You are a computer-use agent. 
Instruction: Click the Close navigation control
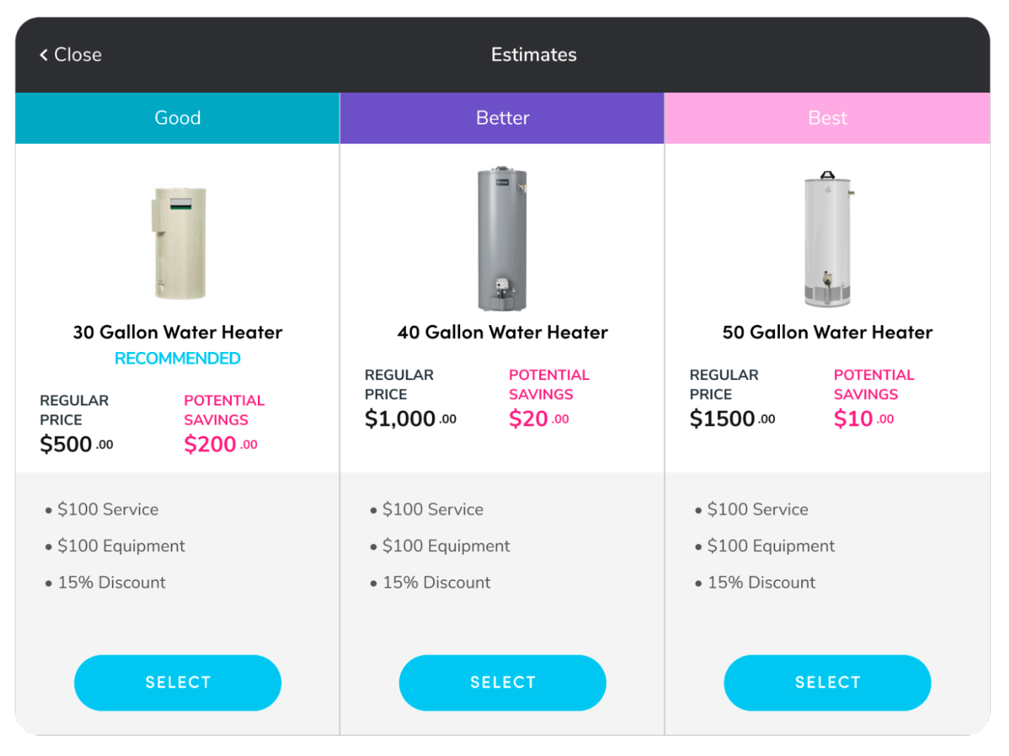click(70, 55)
